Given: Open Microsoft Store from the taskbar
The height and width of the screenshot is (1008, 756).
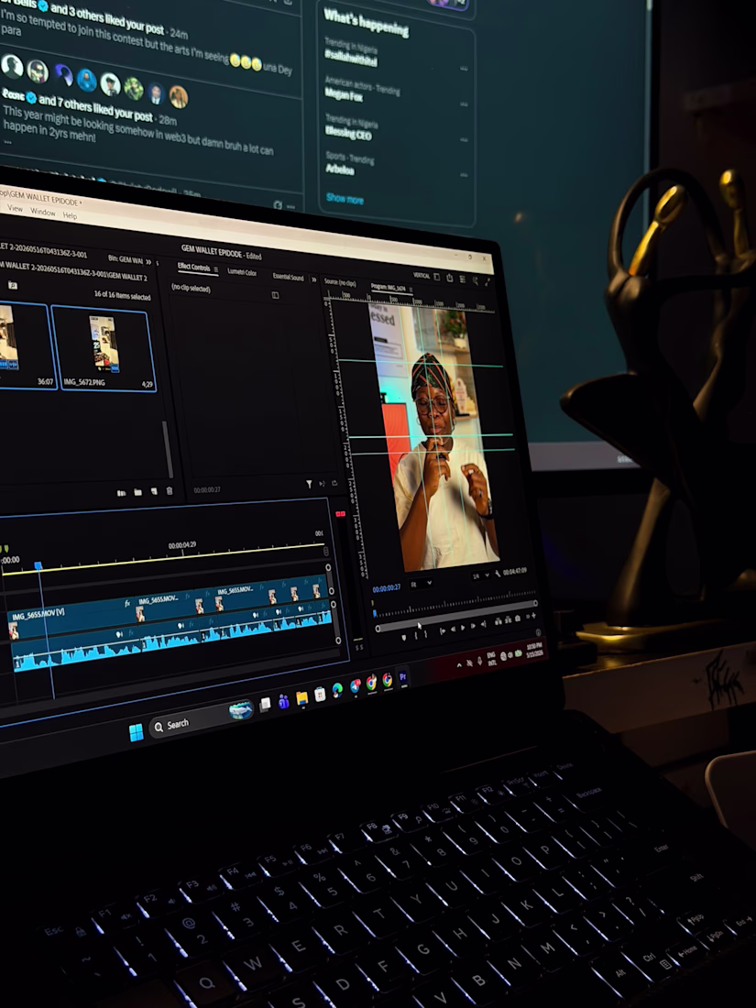Looking at the screenshot, I should pyautogui.click(x=320, y=695).
